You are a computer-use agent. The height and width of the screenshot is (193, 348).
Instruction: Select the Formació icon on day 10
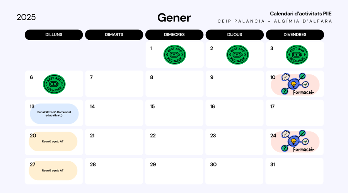[x=295, y=84]
